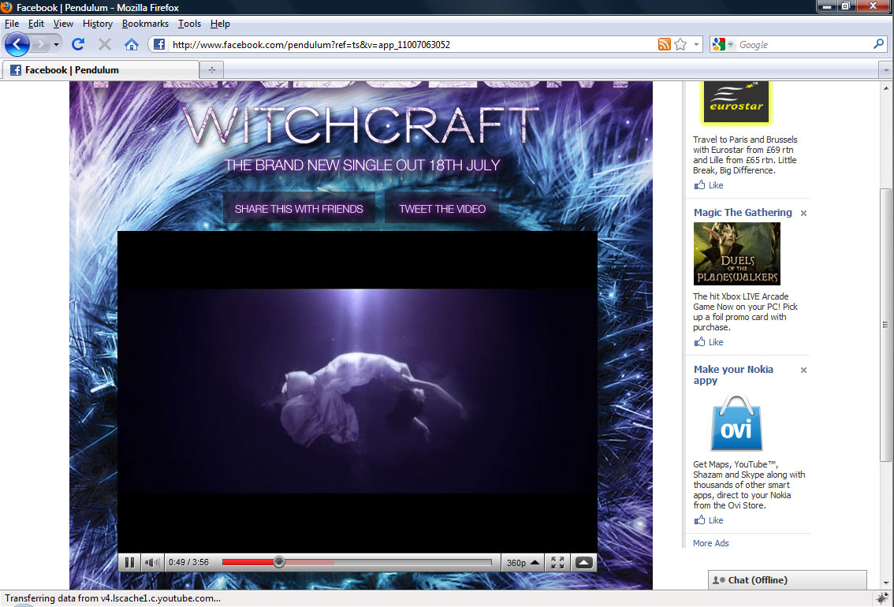This screenshot has width=894, height=607.
Task: Click Share This With Friends button
Action: click(299, 209)
